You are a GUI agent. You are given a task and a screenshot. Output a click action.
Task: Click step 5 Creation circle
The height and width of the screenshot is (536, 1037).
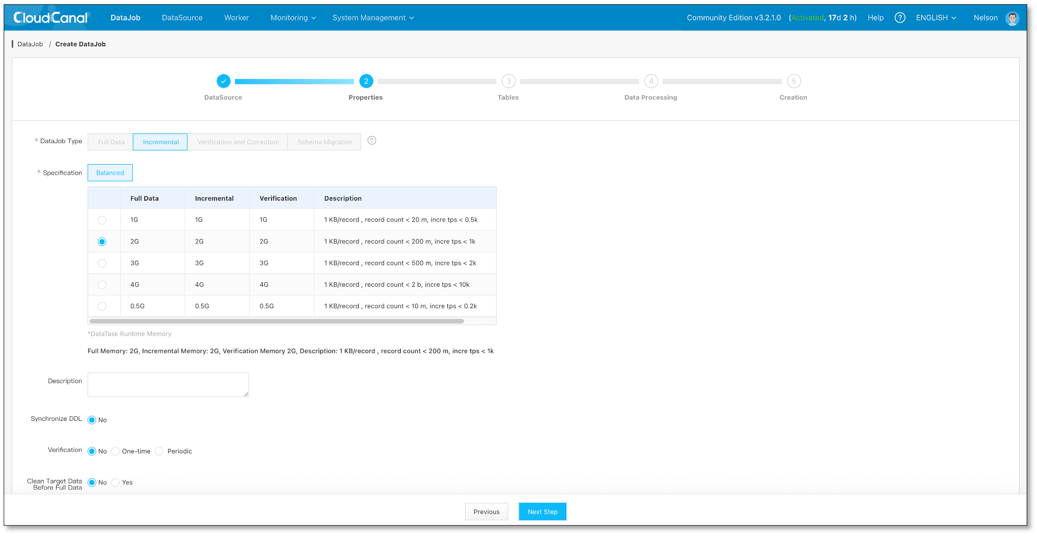coord(794,81)
